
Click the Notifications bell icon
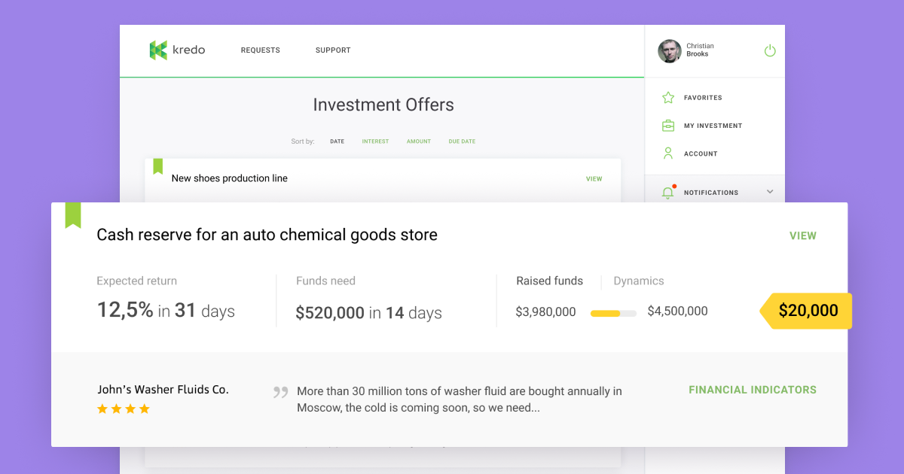[667, 193]
